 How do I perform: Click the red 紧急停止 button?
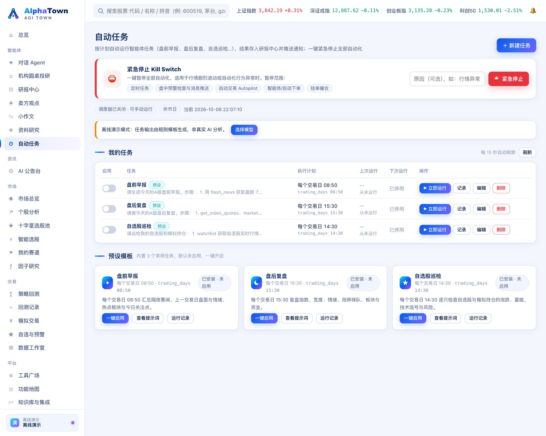coord(508,79)
